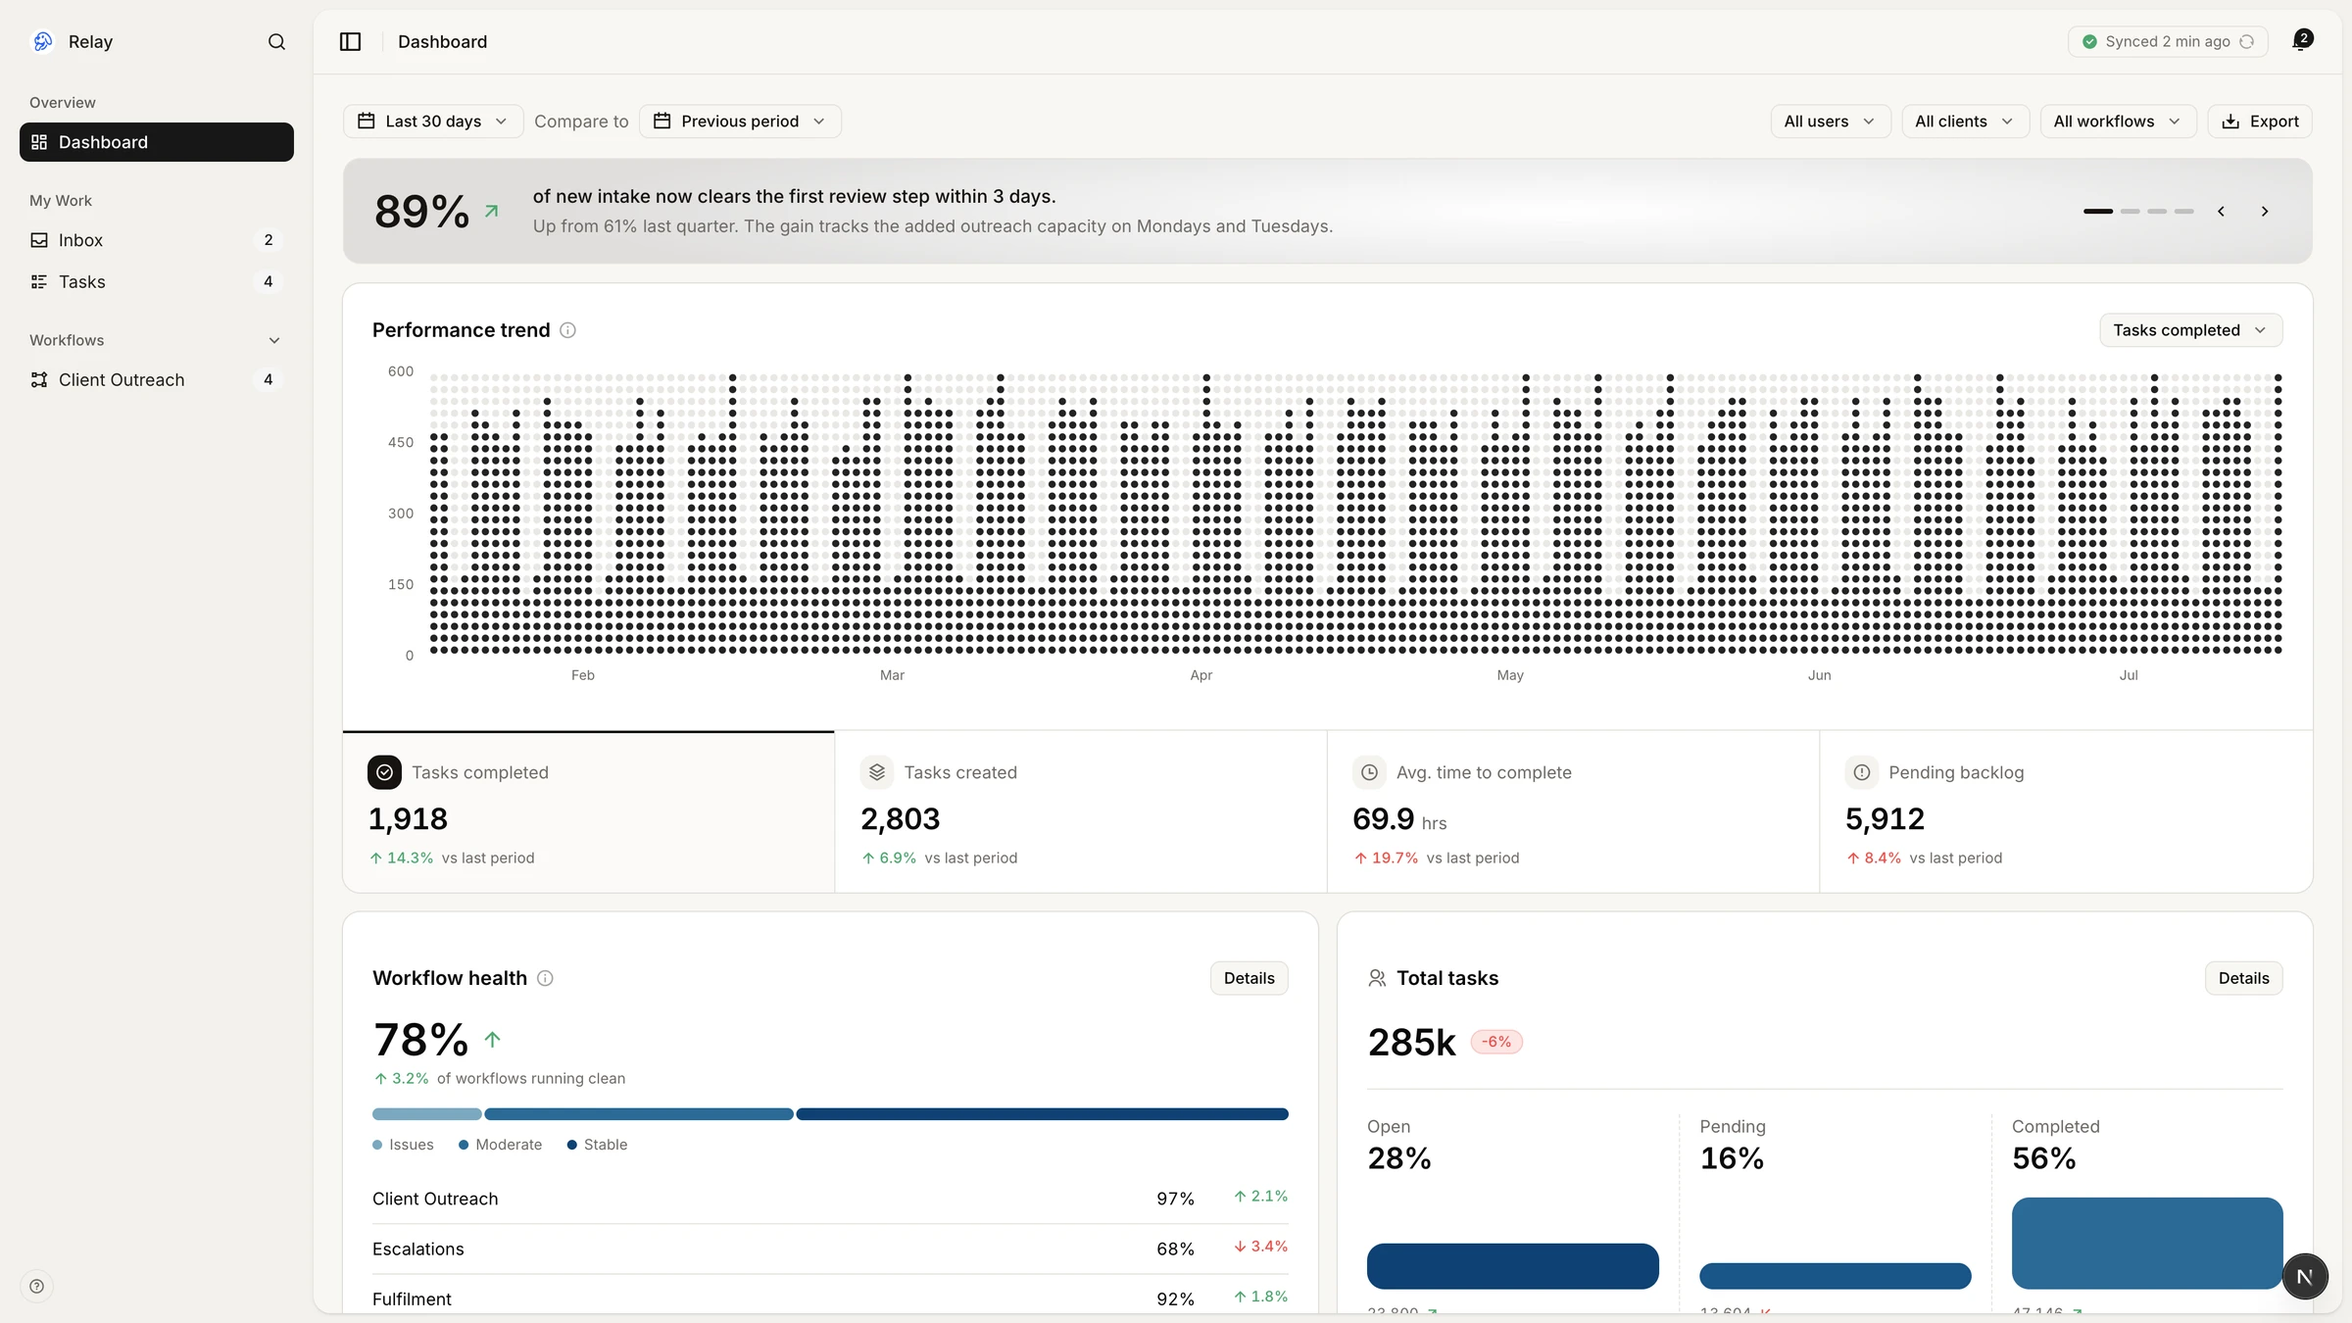2352x1323 pixels.
Task: Select the Tasks completed metric tab
Action: click(x=588, y=811)
